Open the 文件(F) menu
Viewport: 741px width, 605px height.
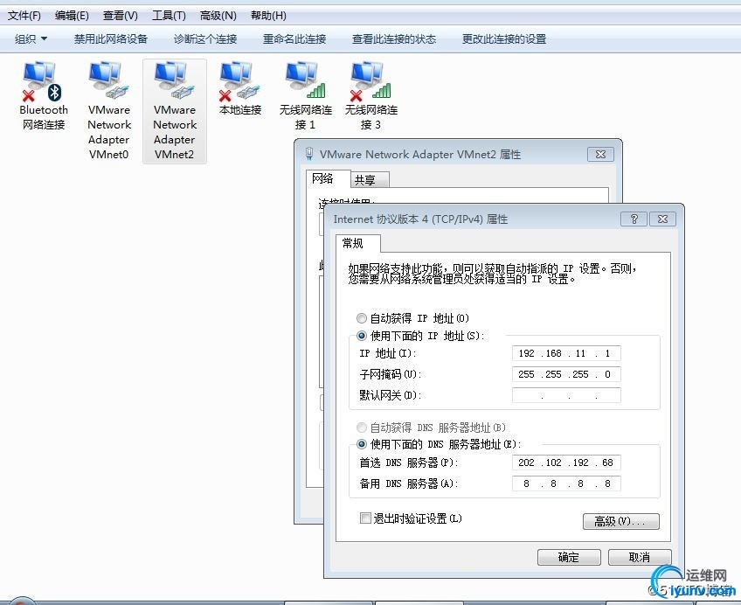tap(24, 16)
